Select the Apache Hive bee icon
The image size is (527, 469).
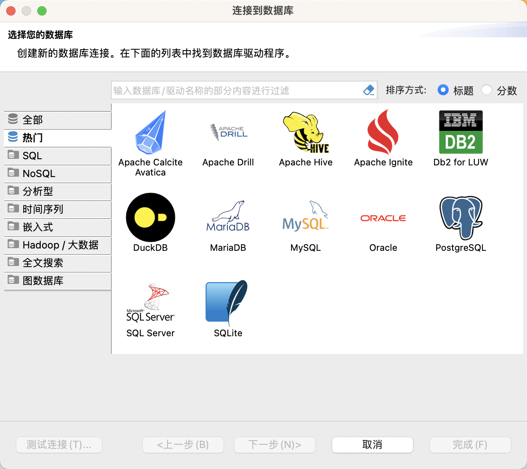(306, 132)
